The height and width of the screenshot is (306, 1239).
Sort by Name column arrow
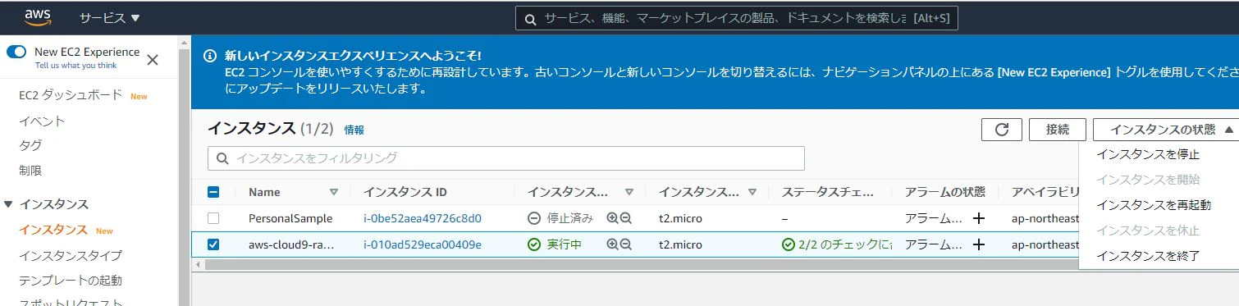pos(334,192)
